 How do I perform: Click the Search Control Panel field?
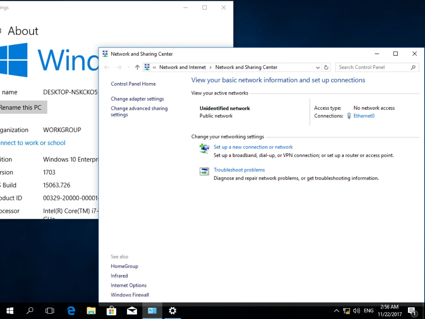pyautogui.click(x=374, y=67)
